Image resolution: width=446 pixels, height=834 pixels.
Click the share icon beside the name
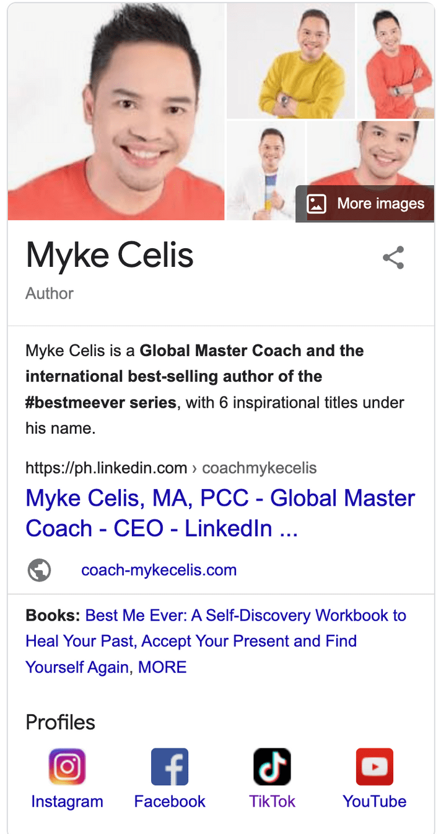click(x=393, y=258)
